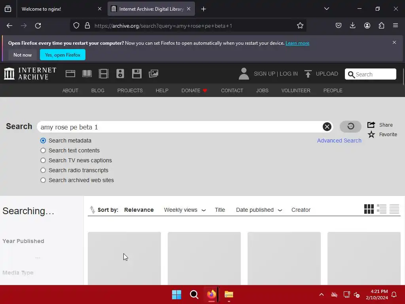The image size is (405, 304).
Task: Click Yes, open Firefox button
Action: coord(62,55)
